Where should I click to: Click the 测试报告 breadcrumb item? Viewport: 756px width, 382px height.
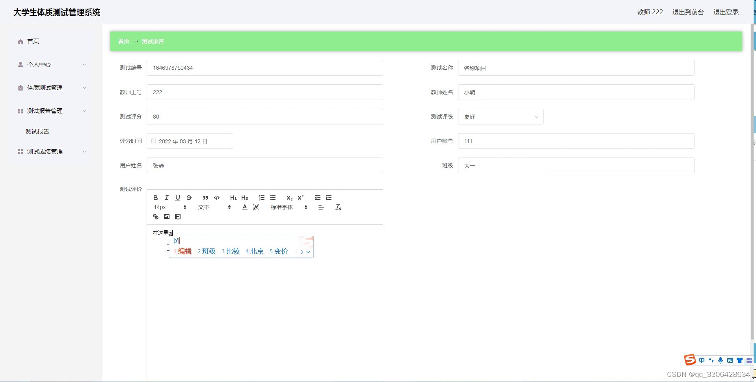click(x=153, y=41)
